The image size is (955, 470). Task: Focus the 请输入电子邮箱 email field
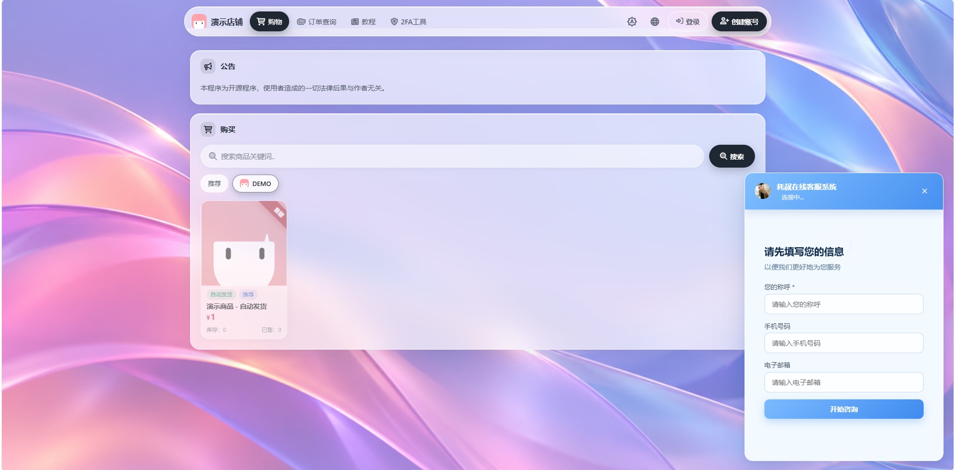tap(844, 382)
